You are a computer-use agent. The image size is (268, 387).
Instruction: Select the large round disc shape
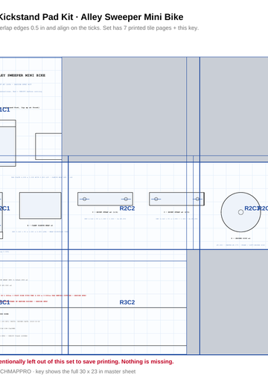[240, 212]
